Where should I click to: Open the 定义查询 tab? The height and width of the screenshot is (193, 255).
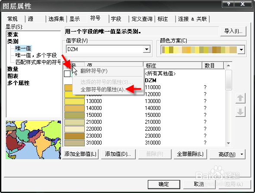pos(142,19)
